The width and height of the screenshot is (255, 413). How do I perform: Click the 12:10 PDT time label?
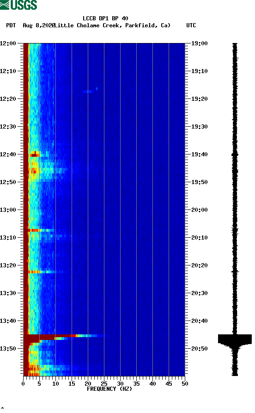8,71
